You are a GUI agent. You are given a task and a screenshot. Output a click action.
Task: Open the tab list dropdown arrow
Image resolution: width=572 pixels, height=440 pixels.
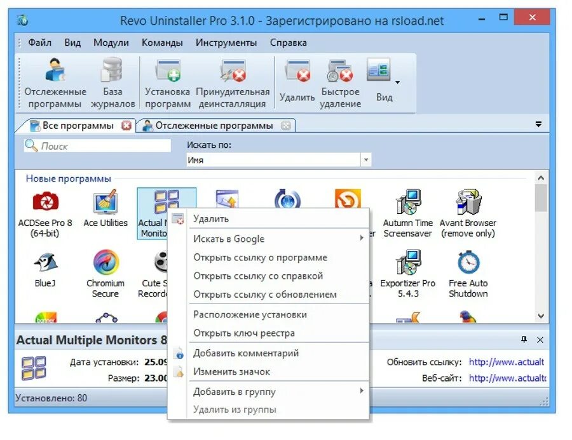tap(538, 124)
